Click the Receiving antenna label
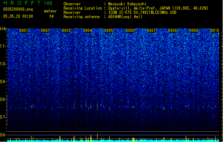 pos(82,17)
